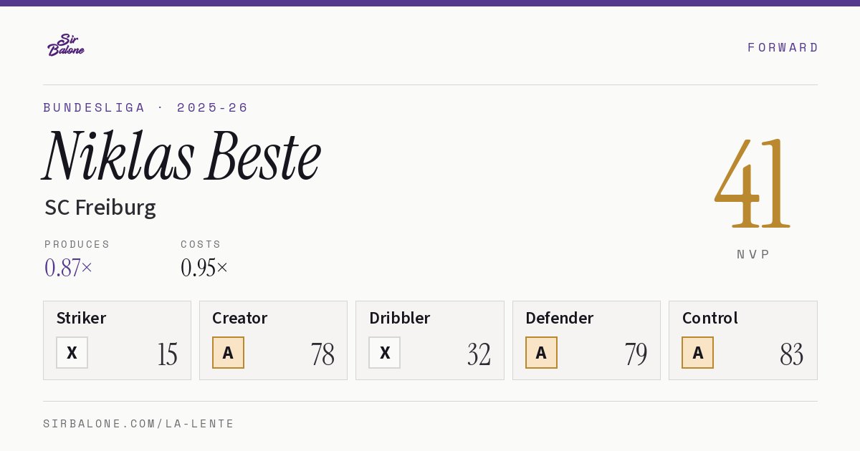
Task: Click the FORWARD position label
Action: point(783,47)
